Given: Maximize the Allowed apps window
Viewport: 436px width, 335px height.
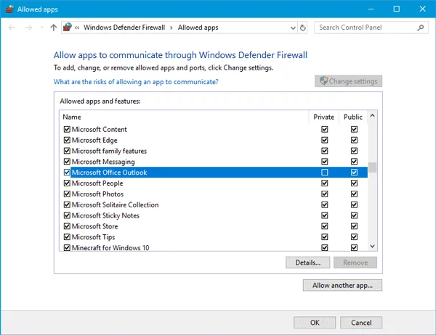Looking at the screenshot, I should point(397,9).
